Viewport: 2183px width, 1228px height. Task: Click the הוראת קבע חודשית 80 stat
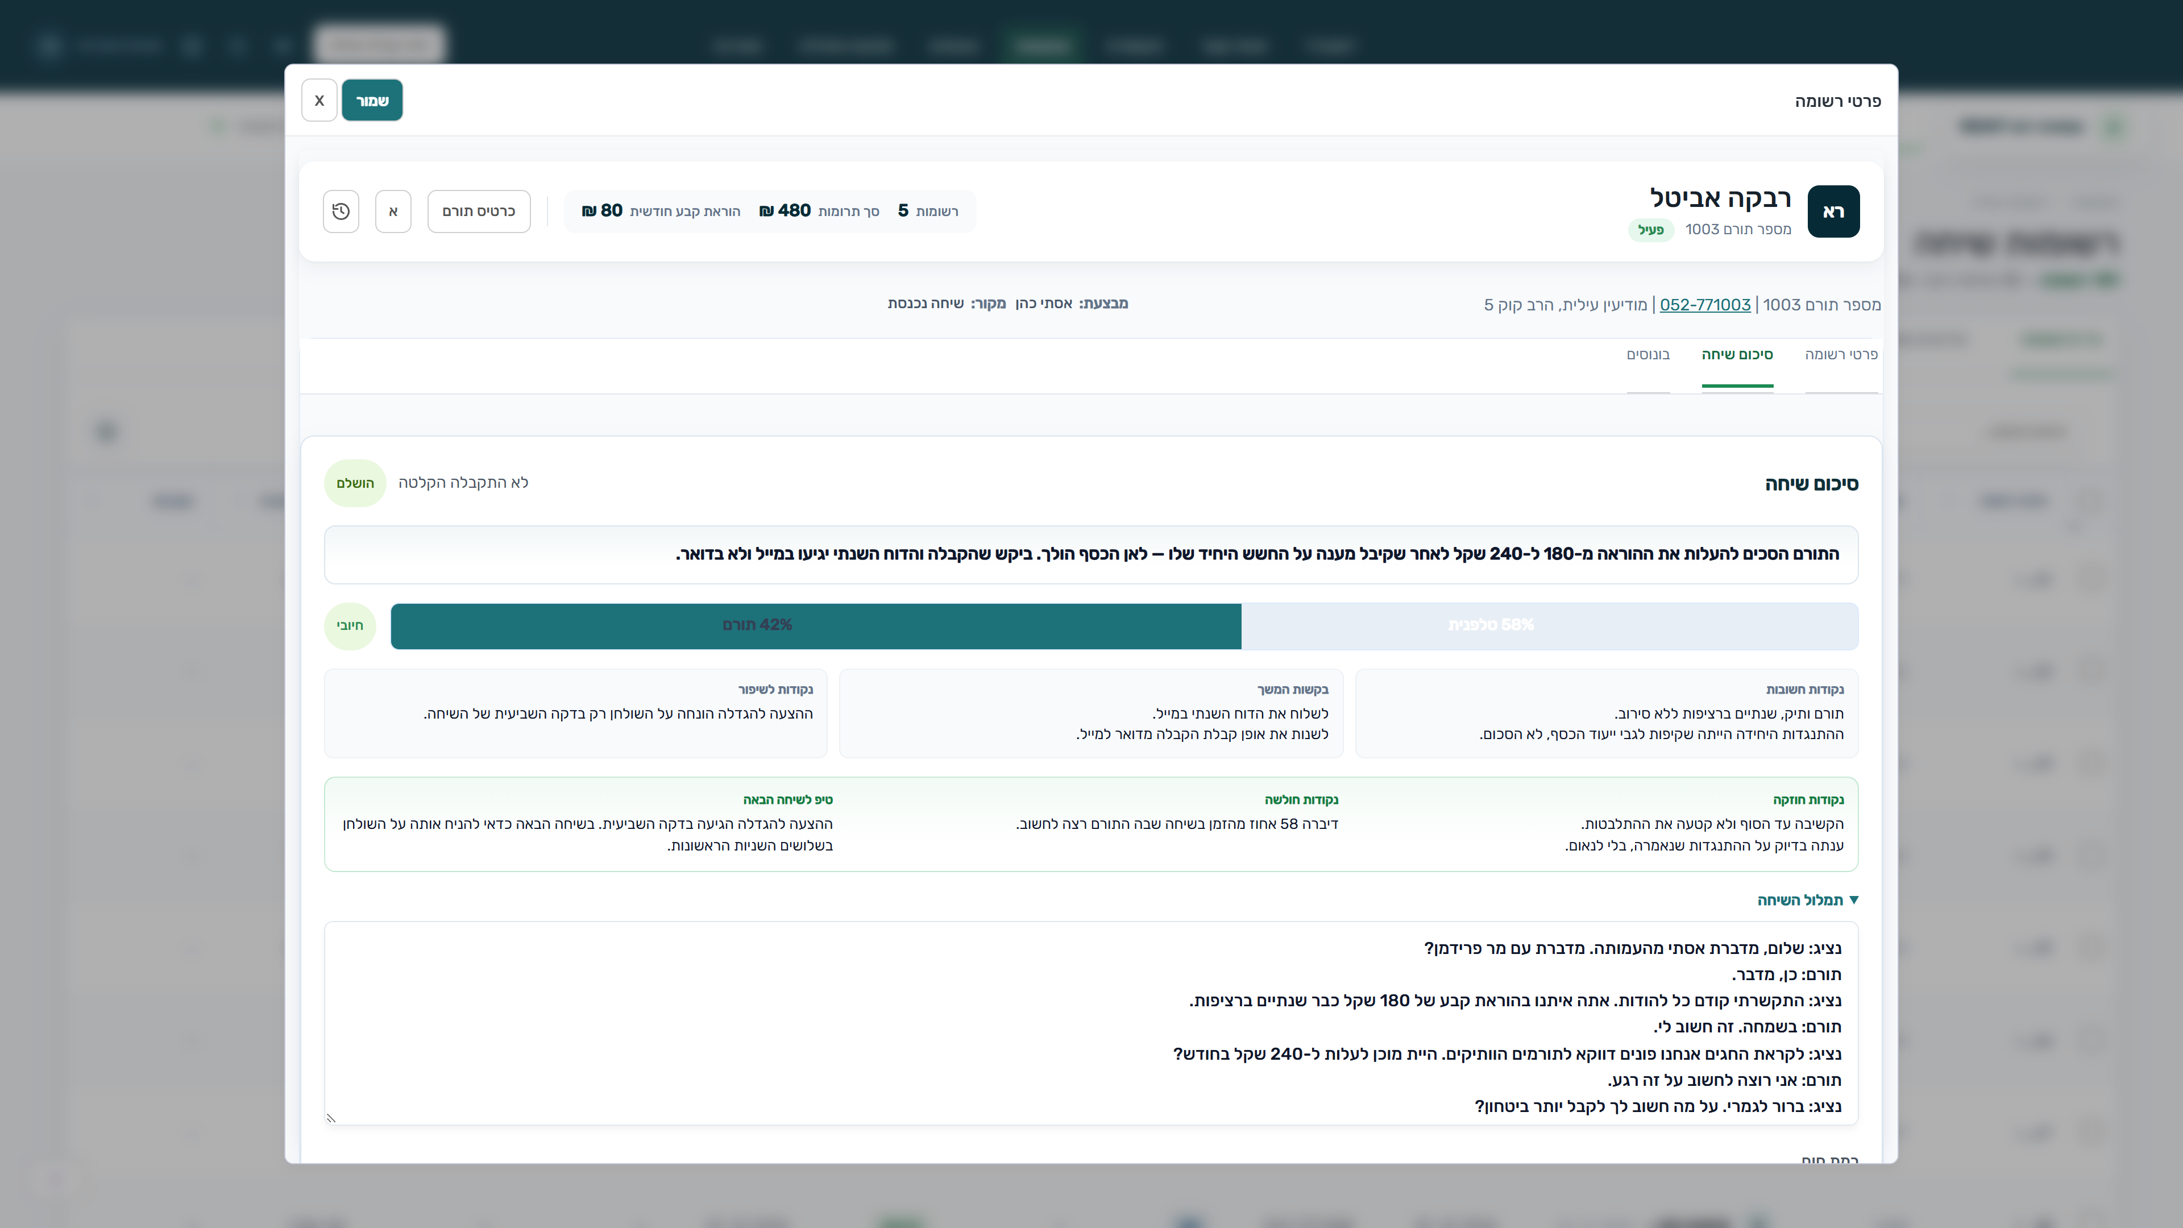click(661, 210)
